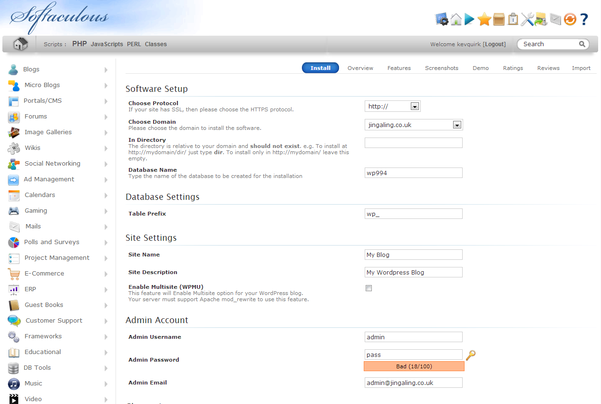The height and width of the screenshot is (404, 601).
Task: Select the PHP scripts link
Action: point(79,44)
